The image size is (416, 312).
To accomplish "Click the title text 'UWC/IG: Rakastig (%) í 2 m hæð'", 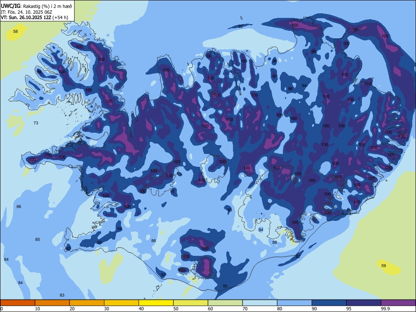I will pos(36,6).
